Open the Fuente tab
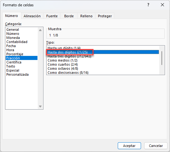The image size is (170, 152). pos(52,16)
